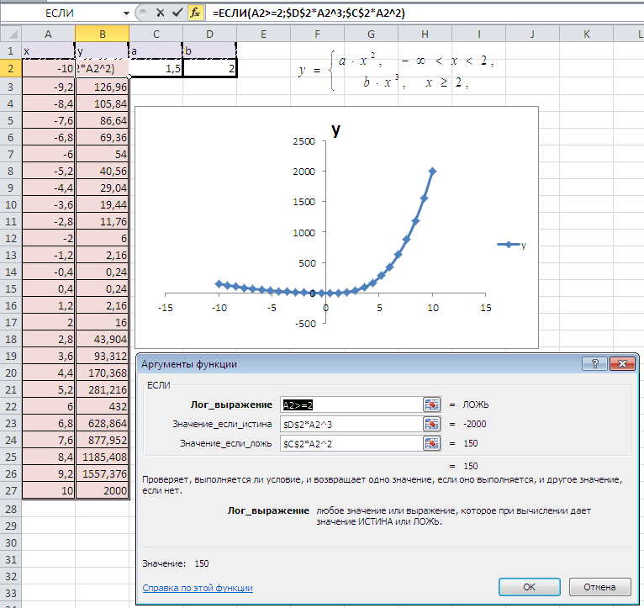
Task: Click range selector icon for Значение_если_ложь
Action: pos(431,443)
